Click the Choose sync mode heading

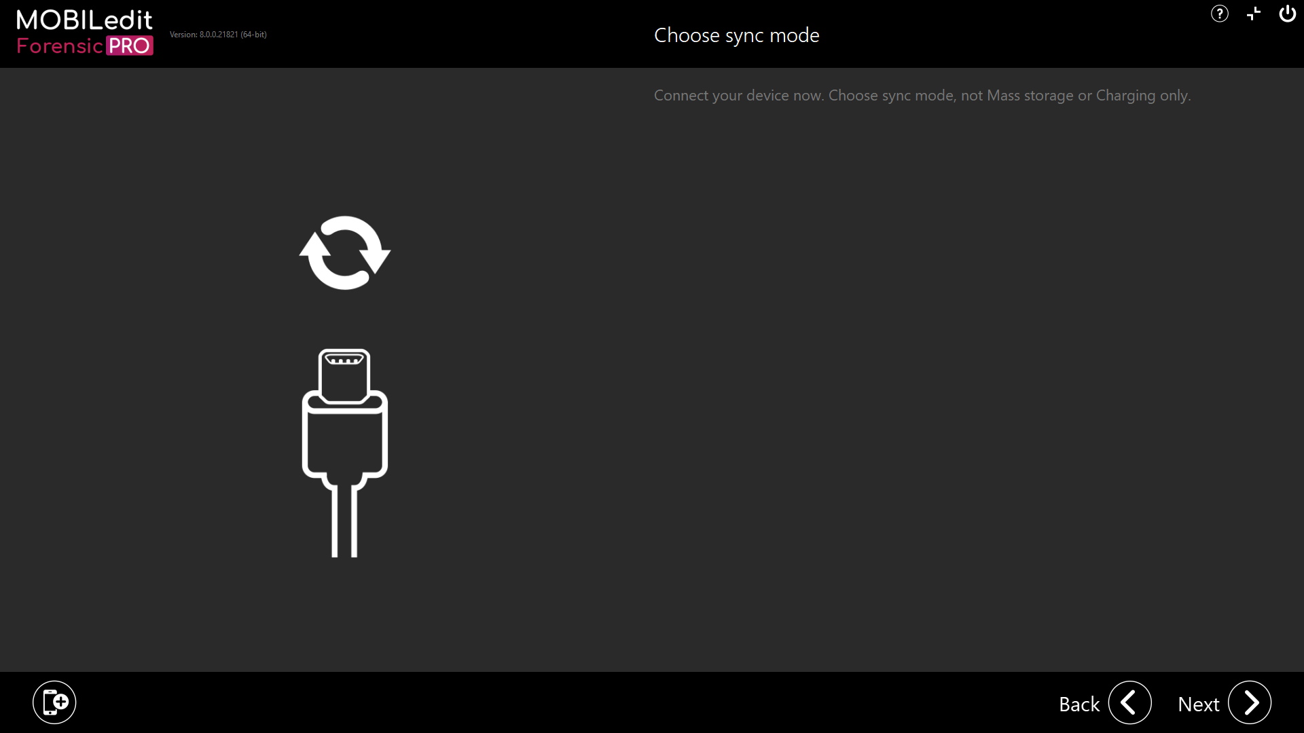(x=737, y=35)
